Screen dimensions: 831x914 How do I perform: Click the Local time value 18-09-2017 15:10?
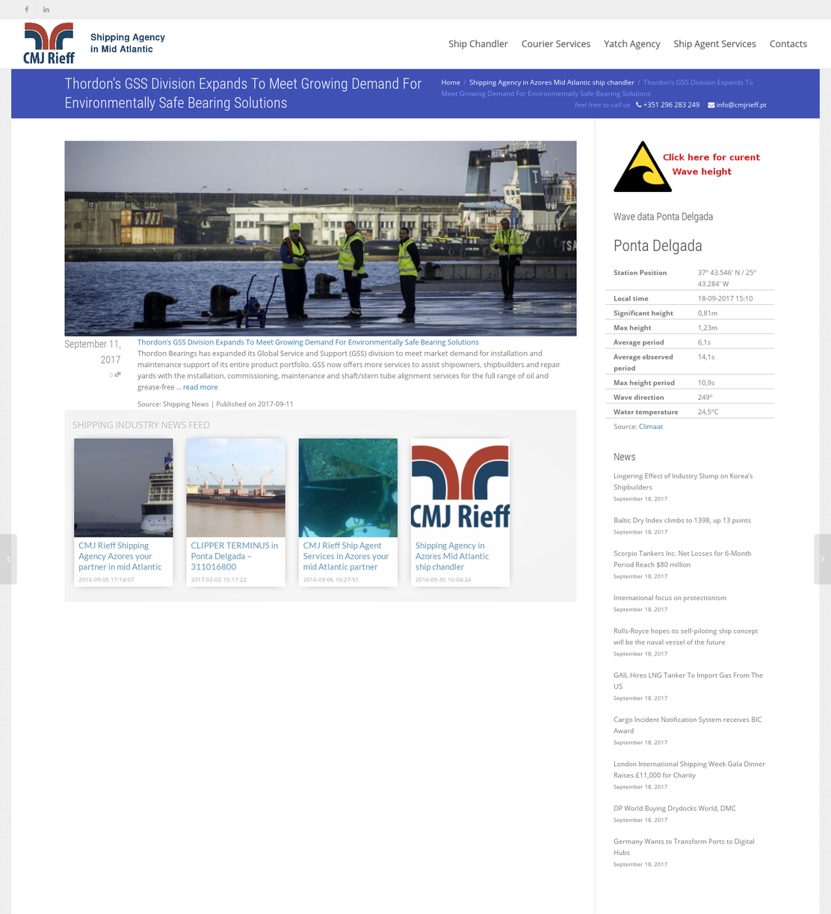pos(725,298)
